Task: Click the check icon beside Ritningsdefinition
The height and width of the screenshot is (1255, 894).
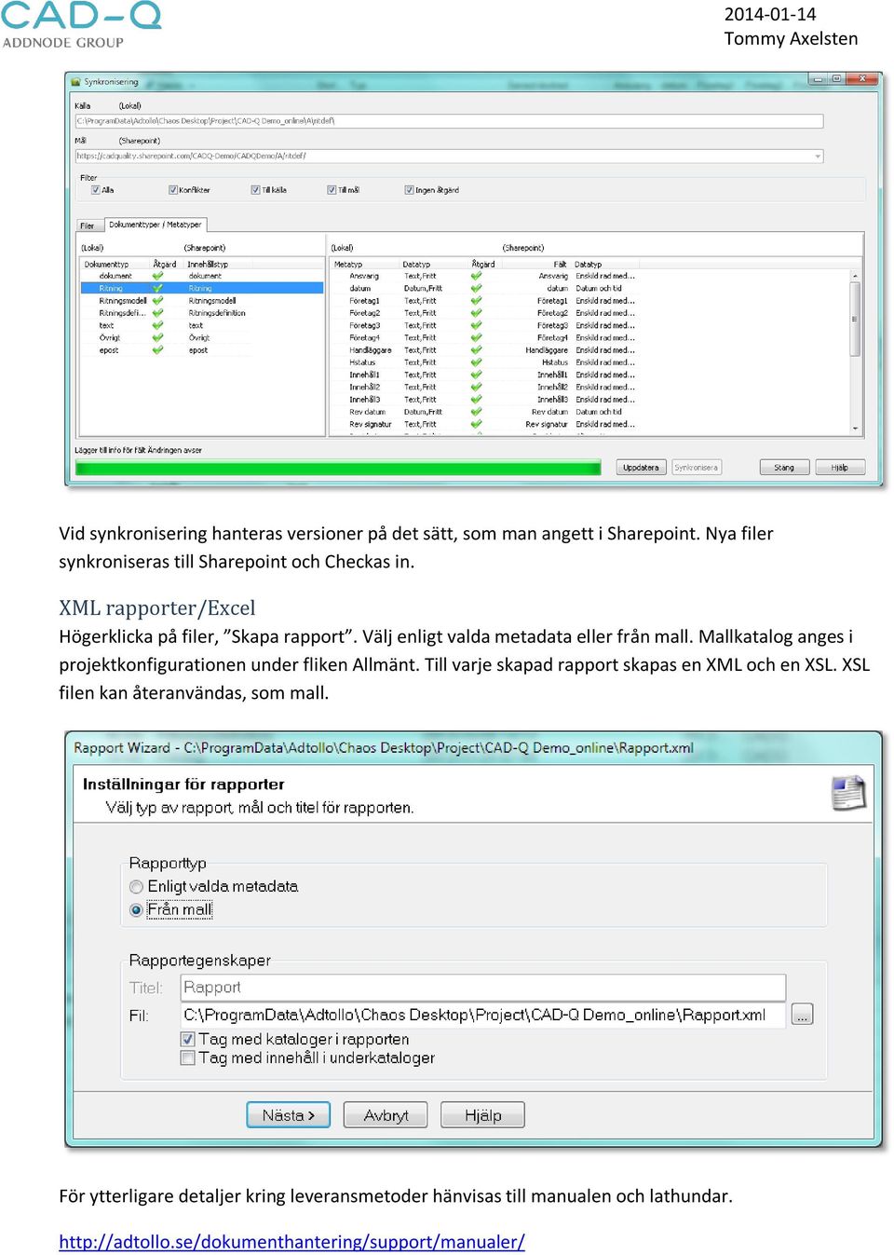Action: coord(157,313)
